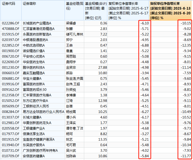Click code cell 020558.OF

(x=11, y=129)
